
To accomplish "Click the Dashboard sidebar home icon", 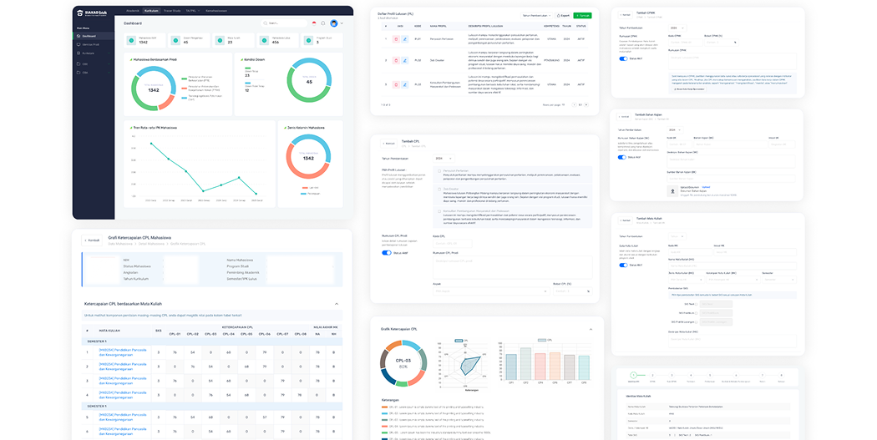I will tap(79, 36).
